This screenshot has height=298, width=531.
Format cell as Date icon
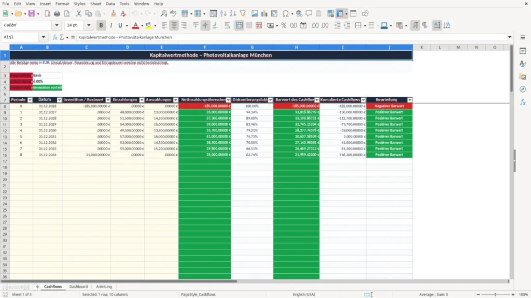click(x=303, y=25)
